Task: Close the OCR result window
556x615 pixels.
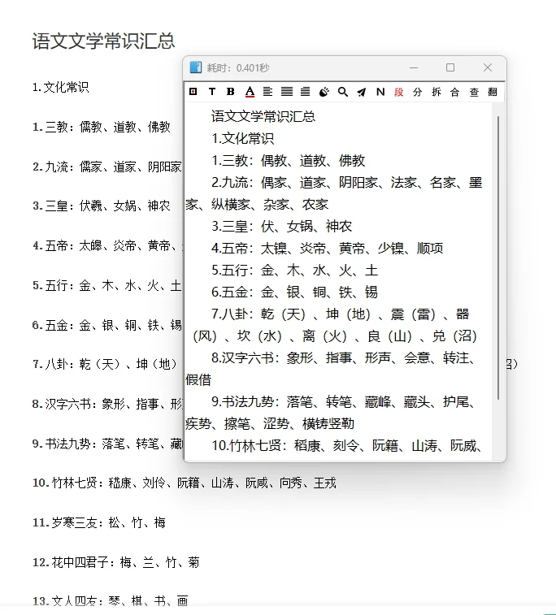Action: point(488,67)
